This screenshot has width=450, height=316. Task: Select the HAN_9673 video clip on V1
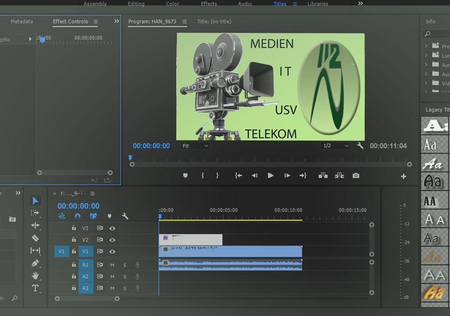click(x=230, y=251)
